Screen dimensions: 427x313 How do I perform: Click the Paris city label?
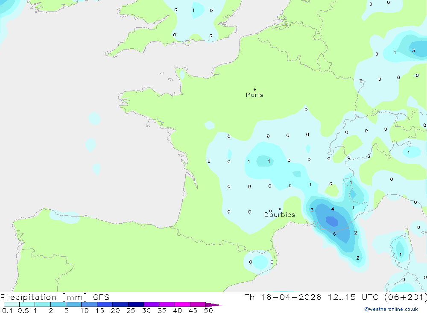pos(254,95)
